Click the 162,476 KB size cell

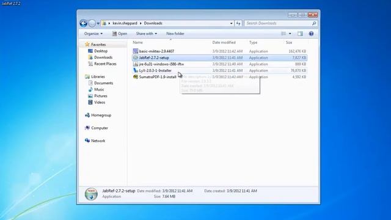point(298,51)
